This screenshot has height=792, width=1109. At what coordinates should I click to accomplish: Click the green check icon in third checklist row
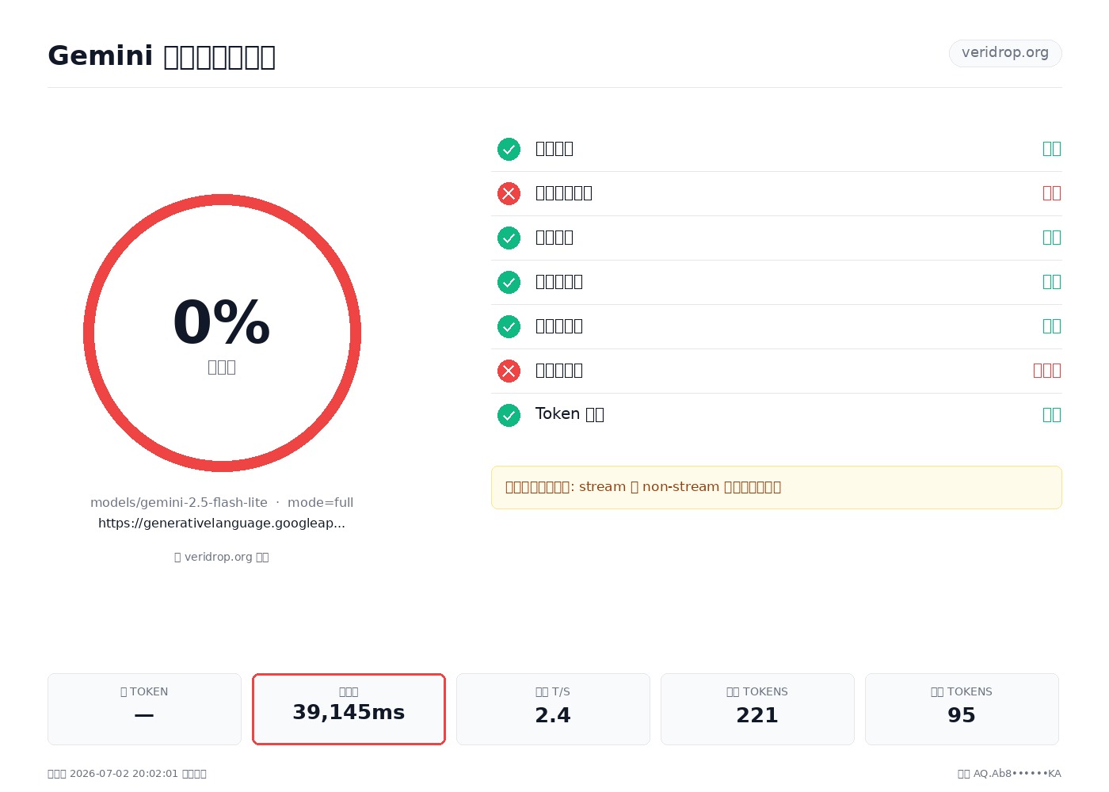509,238
